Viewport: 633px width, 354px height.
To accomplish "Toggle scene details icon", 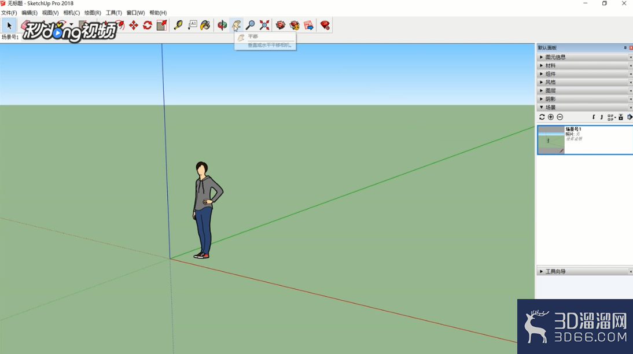I will (x=621, y=117).
